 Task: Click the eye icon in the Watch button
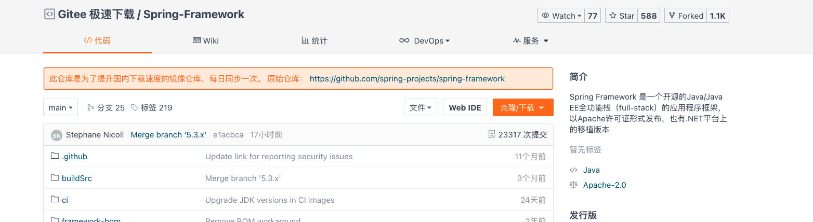[x=546, y=16]
